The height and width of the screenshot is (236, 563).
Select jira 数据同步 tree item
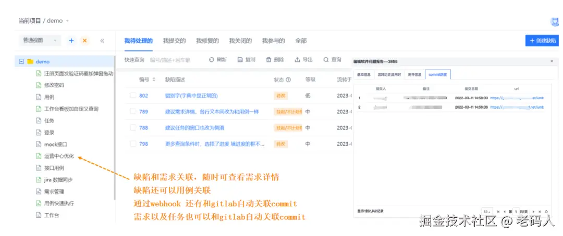tap(58, 180)
